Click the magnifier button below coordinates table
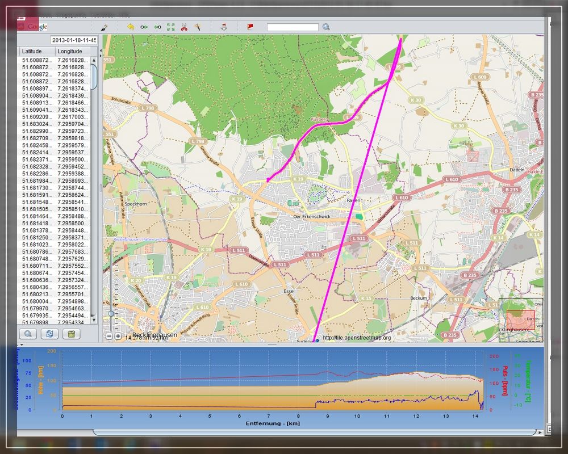 [x=28, y=334]
